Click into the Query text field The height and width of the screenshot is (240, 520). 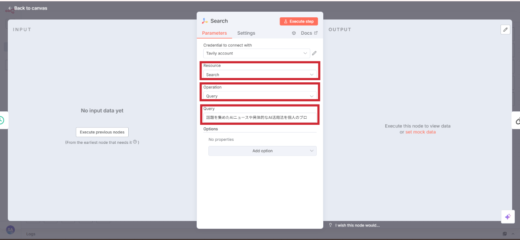259,117
